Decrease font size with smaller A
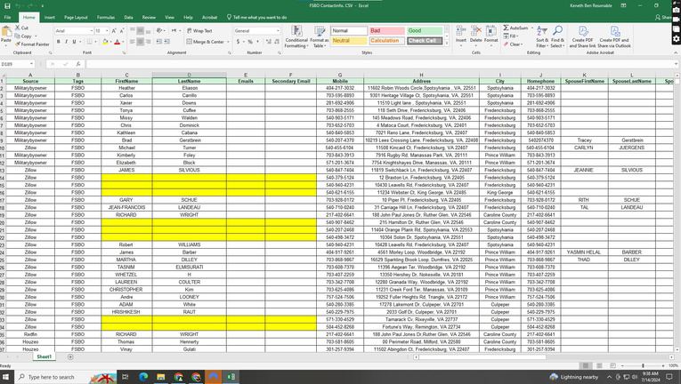The height and width of the screenshot is (384, 681). (122, 31)
